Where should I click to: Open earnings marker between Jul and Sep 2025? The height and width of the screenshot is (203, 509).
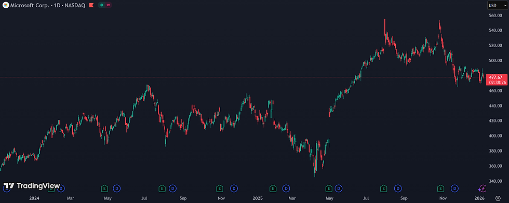tap(384, 188)
